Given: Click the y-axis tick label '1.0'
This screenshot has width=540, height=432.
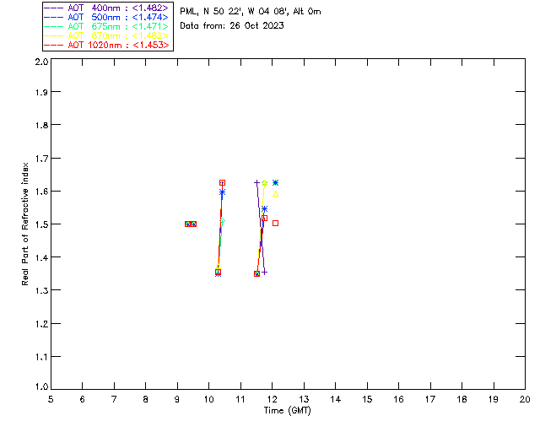Looking at the screenshot, I should click(41, 386).
